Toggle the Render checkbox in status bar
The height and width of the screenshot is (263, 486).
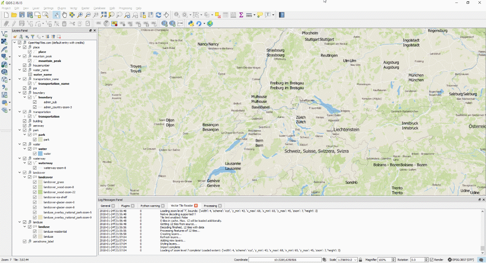[432, 260]
